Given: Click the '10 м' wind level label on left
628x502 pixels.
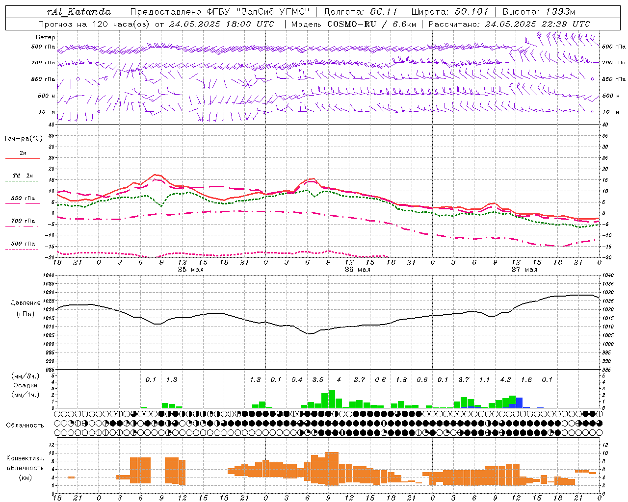Looking at the screenshot, I should 47,112.
